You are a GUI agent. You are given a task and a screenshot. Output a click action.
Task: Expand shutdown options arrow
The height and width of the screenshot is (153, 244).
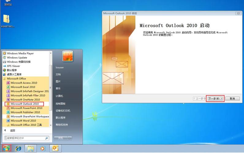pos(70,138)
